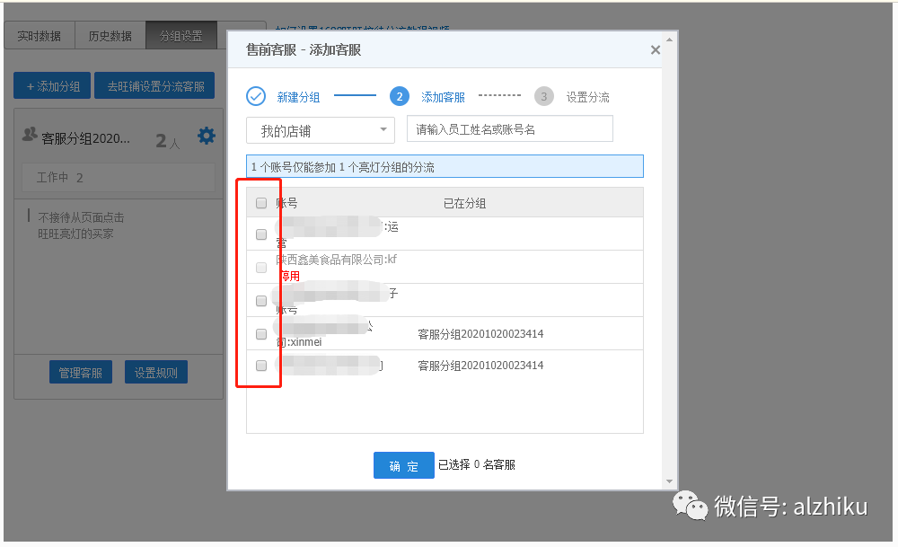Click the 设置规则 button
This screenshot has width=898, height=547.
(156, 373)
